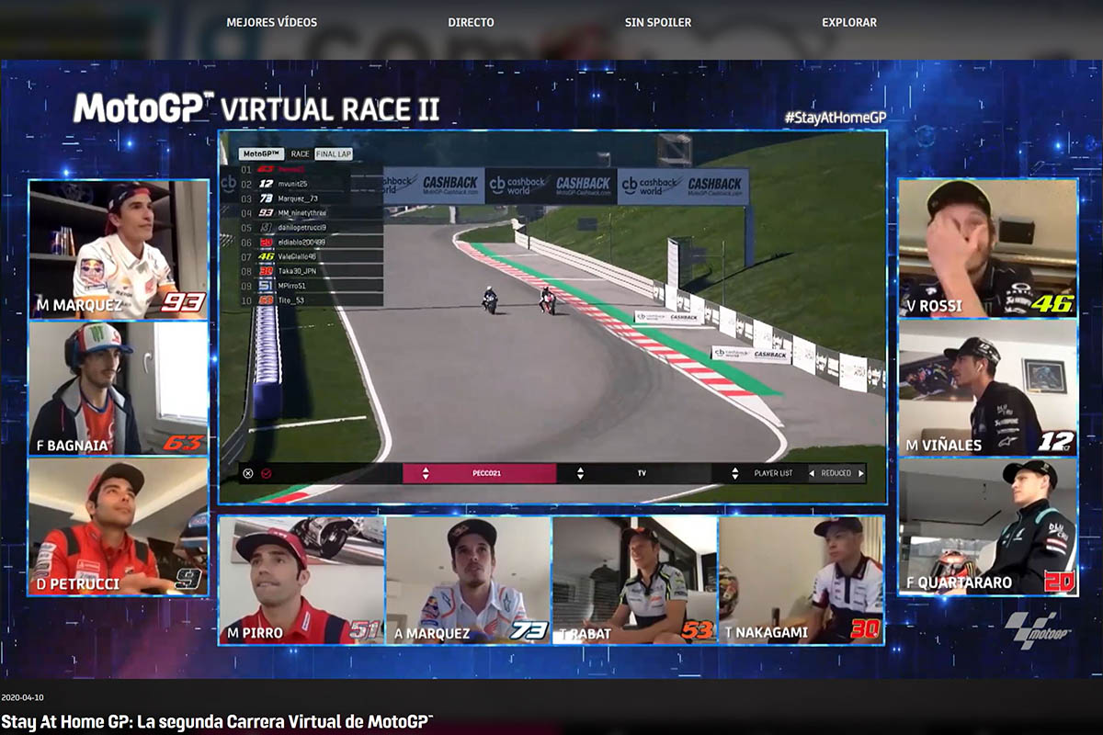Screen dimensions: 1103x735
Task: Click the PLAYER LIST label
Action: tap(773, 474)
